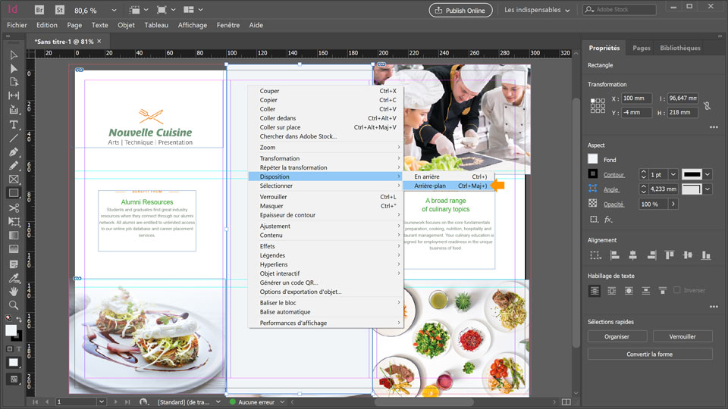Select the Rectangle Frame tool
Image resolution: width=728 pixels, height=409 pixels.
click(x=14, y=179)
